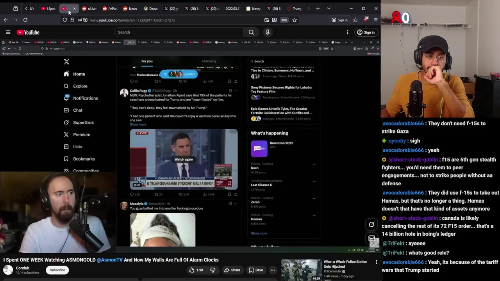Switch to Notep browser tab
Image resolution: width=500 pixels, height=281 pixels.
click(254, 9)
